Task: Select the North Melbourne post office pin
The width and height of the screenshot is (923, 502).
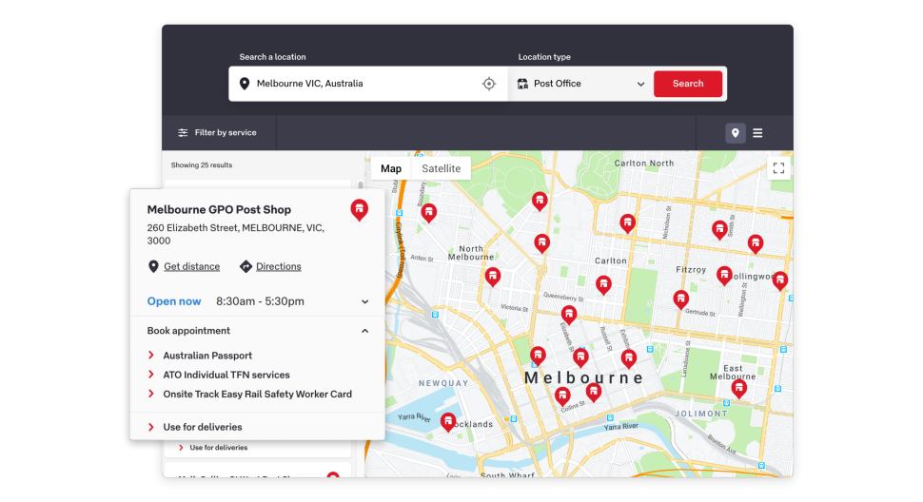Action: [x=492, y=276]
